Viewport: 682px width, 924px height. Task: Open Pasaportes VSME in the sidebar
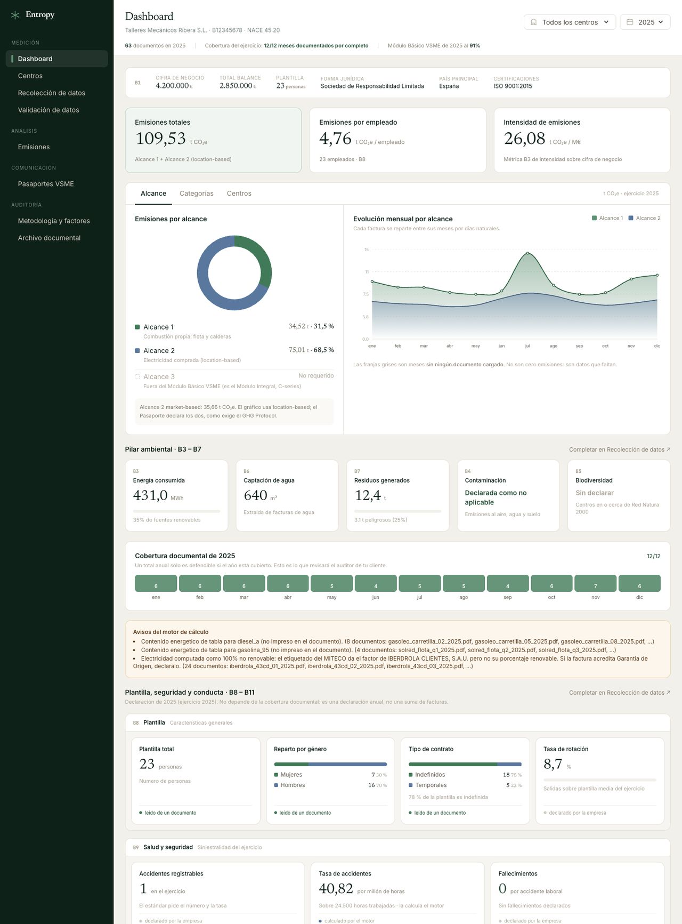coord(56,184)
